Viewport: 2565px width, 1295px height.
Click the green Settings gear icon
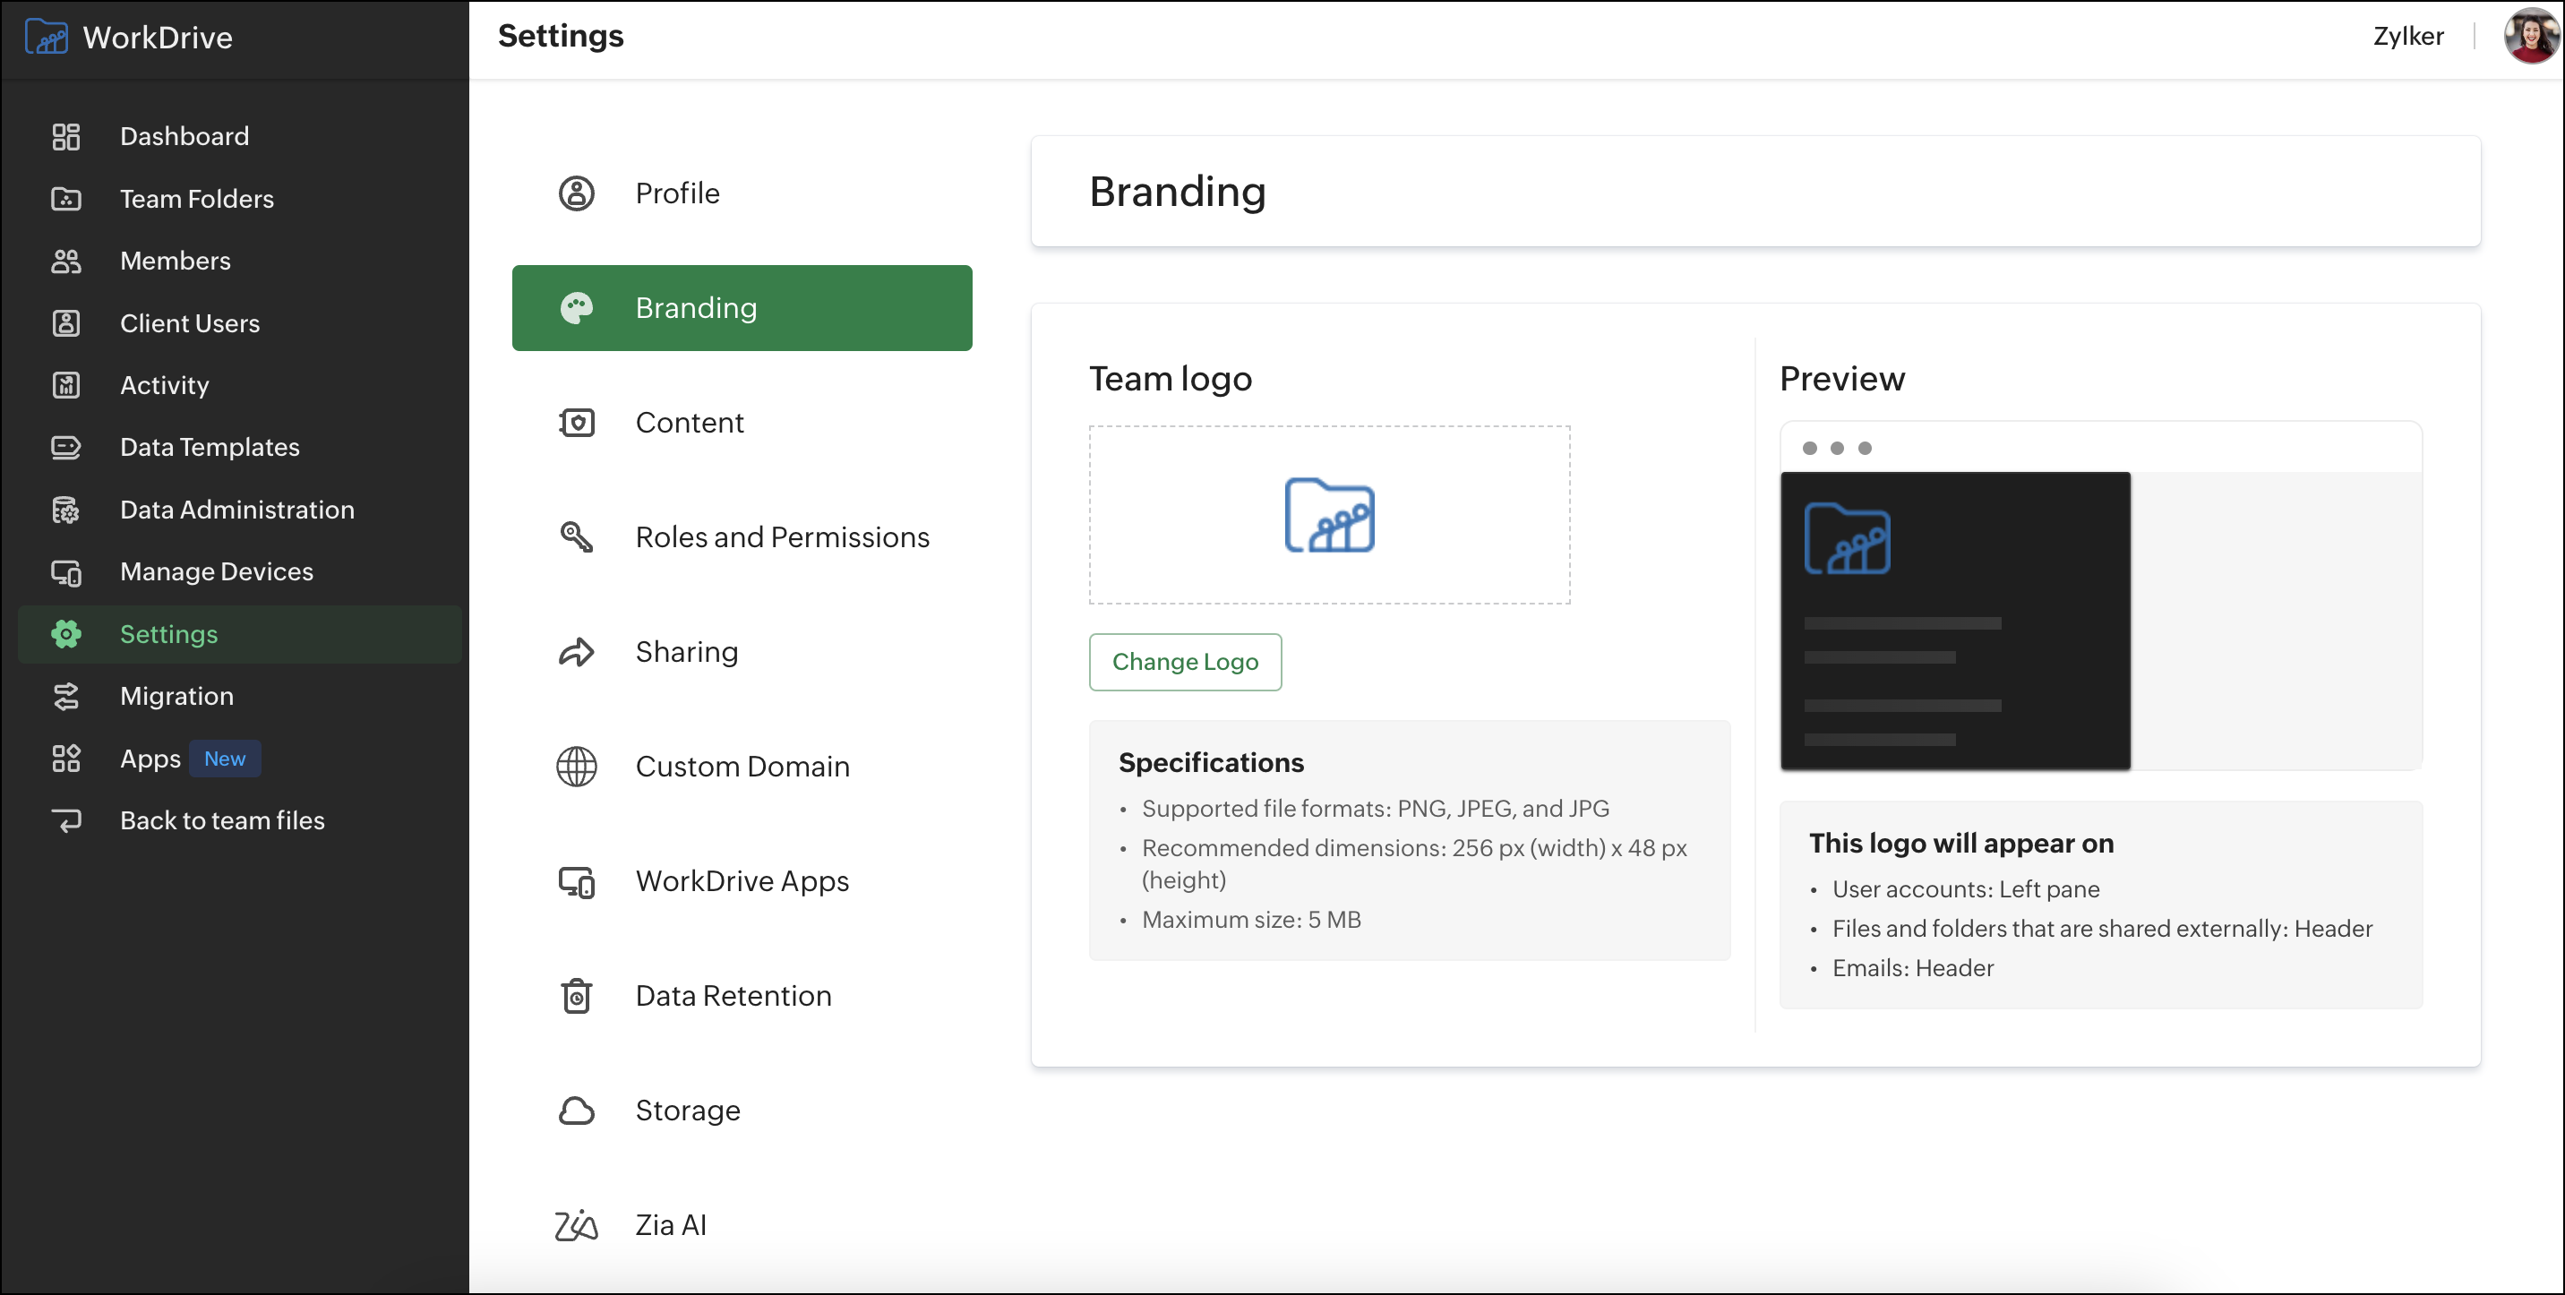(x=65, y=634)
